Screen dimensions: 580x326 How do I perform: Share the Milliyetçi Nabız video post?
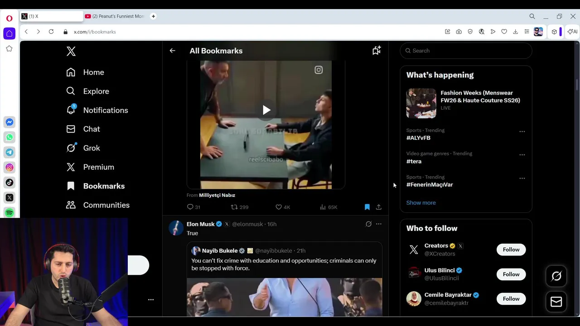pyautogui.click(x=379, y=207)
